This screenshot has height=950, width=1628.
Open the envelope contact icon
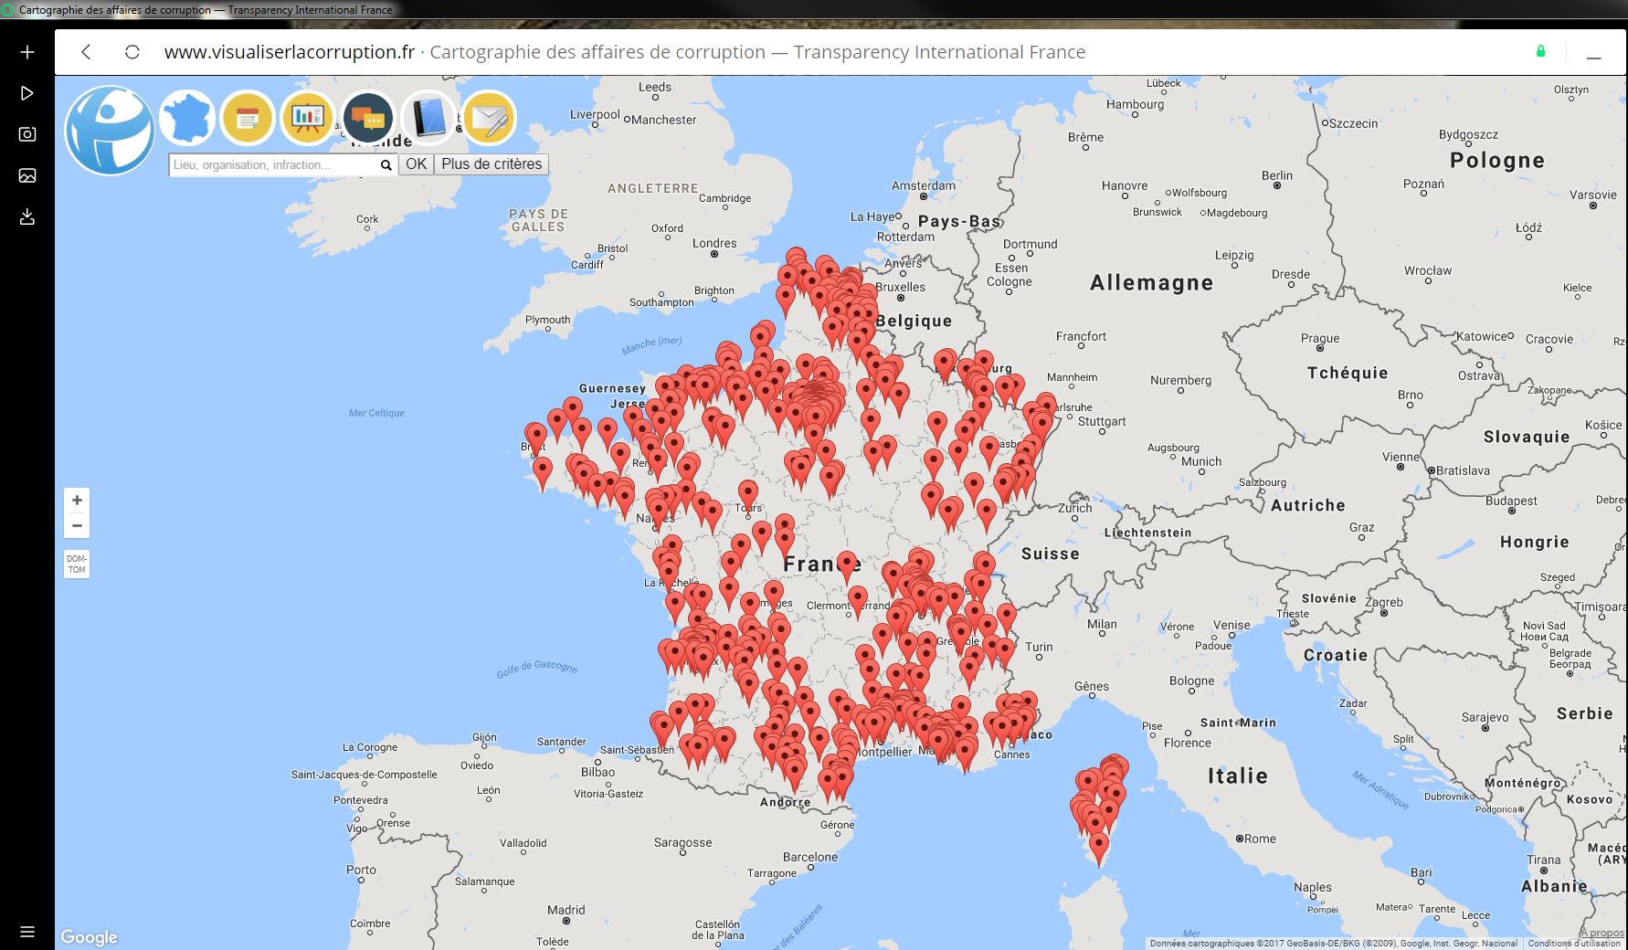pyautogui.click(x=489, y=118)
